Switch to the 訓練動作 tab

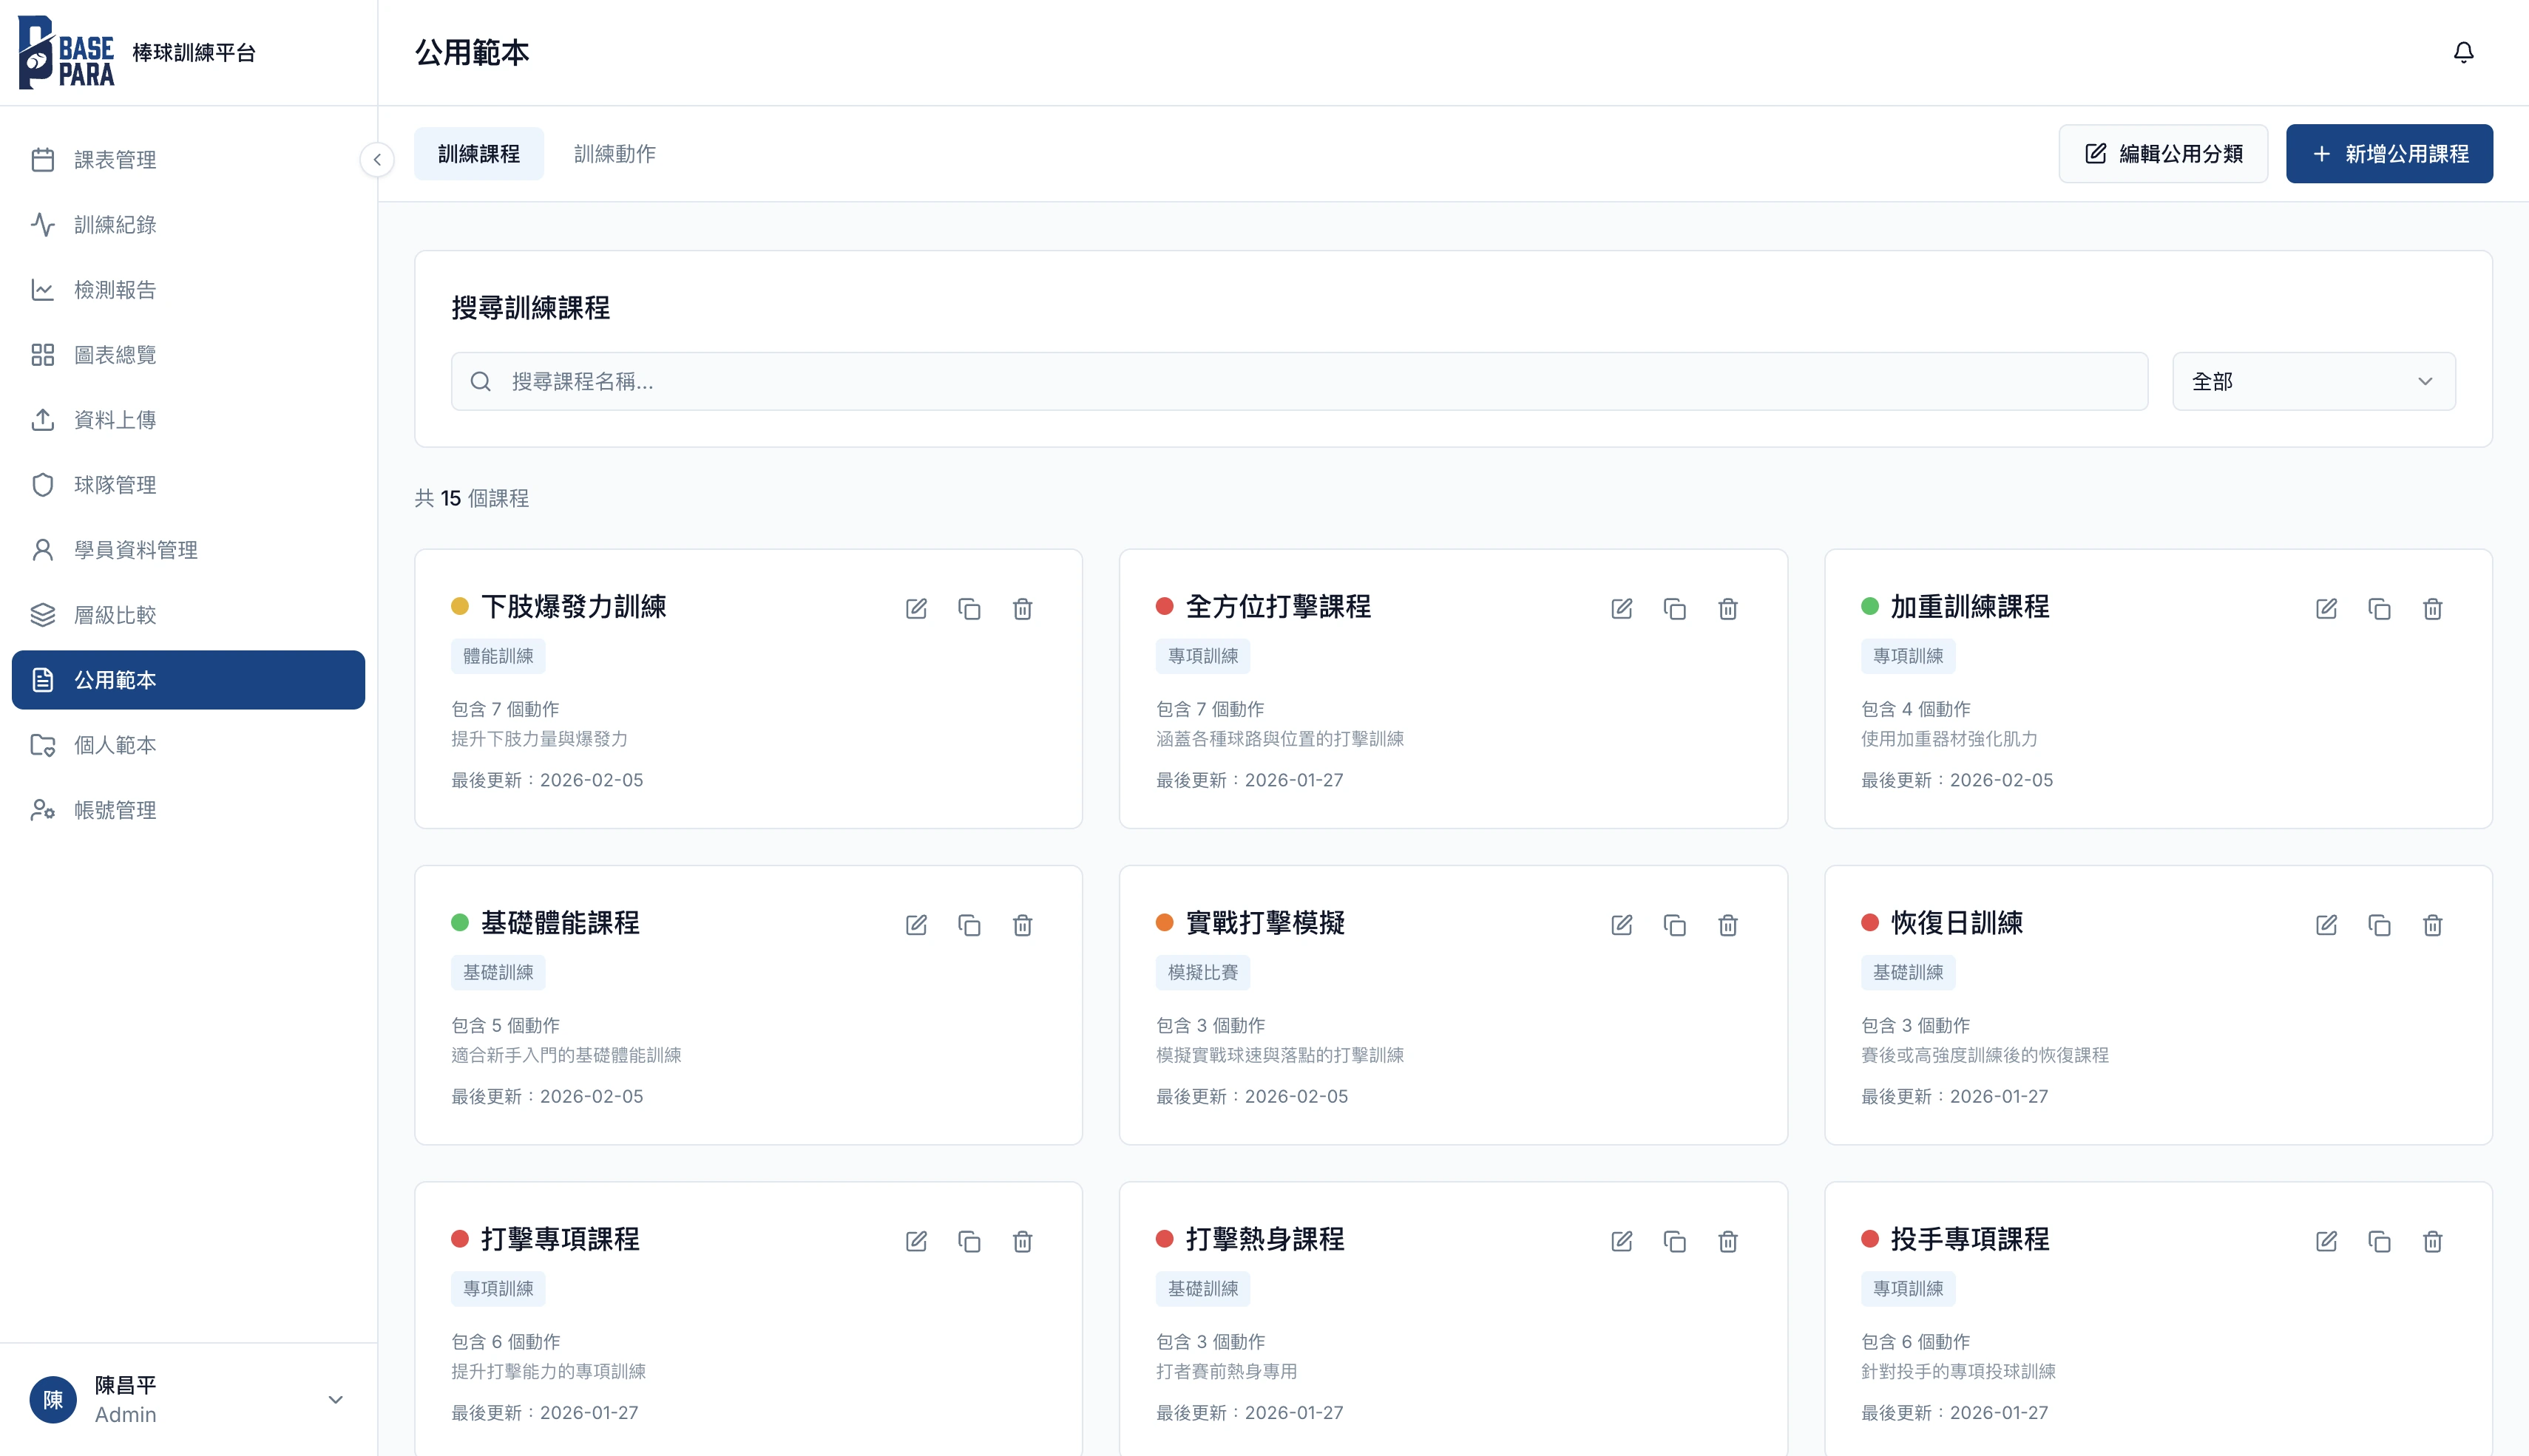615,154
